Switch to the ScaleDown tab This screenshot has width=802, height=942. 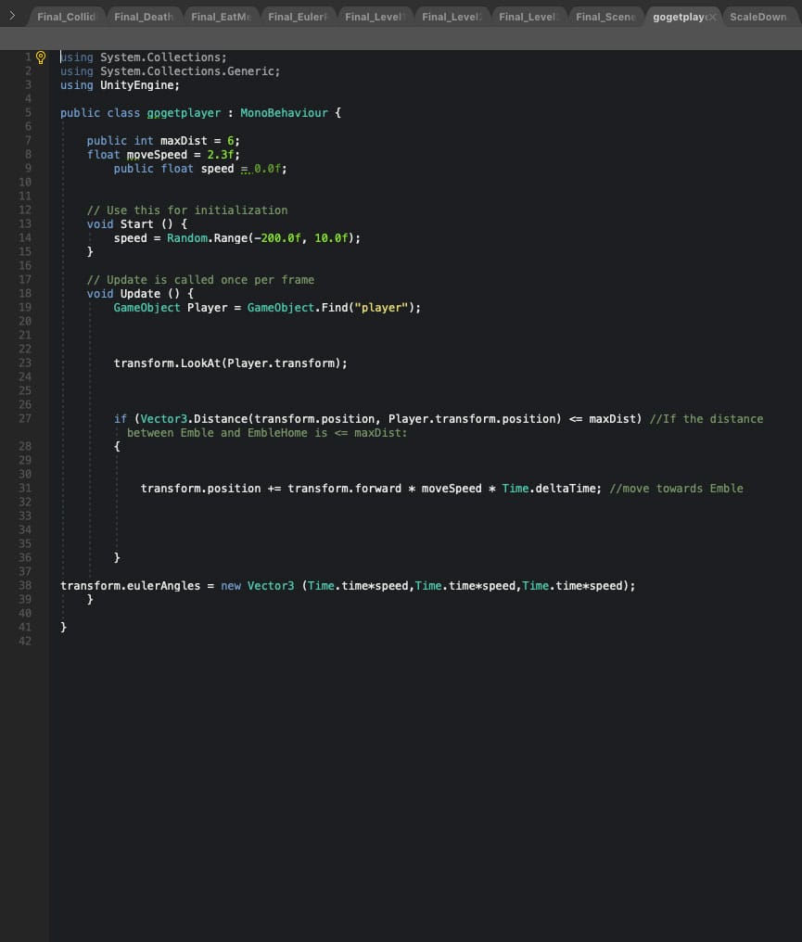pos(757,17)
